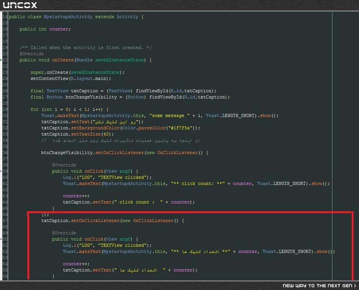The image size is (359, 290).
Task: Click 'counter++' on line 43
Action: (75, 196)
